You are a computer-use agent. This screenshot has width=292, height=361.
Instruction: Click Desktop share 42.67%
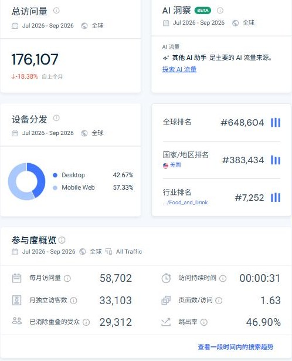pyautogui.click(x=123, y=175)
